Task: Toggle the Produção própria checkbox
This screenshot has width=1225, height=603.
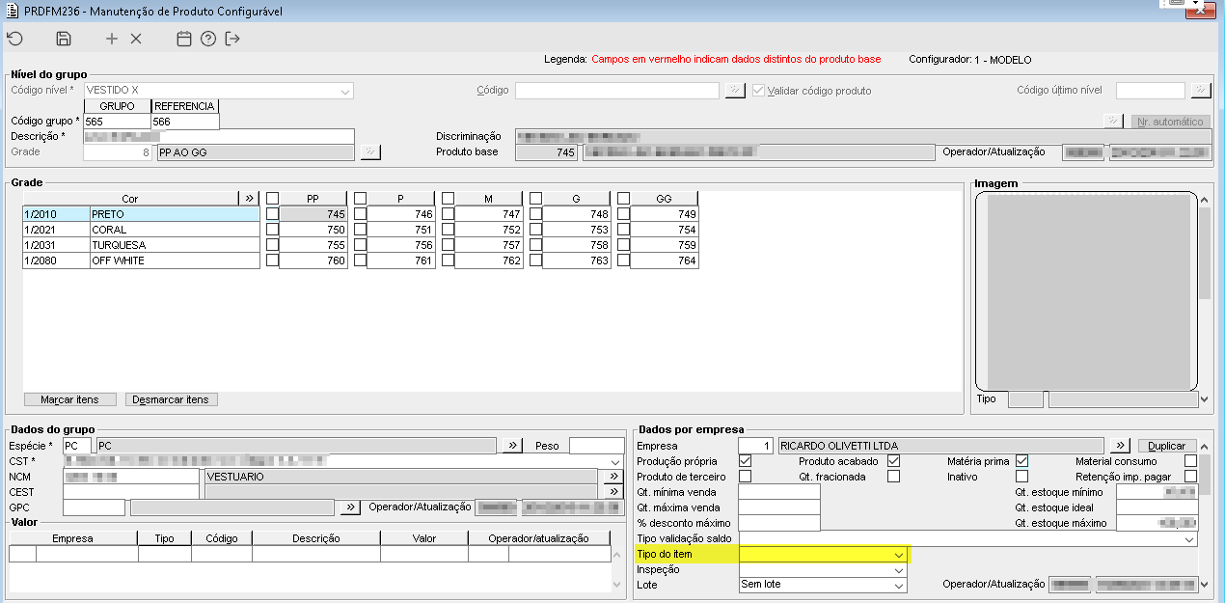Action: [745, 461]
